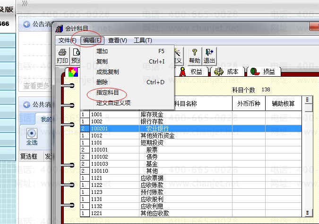This screenshot has height=224, width=319.
Task: Switch to the 权益 tab
Action: [x=192, y=72]
